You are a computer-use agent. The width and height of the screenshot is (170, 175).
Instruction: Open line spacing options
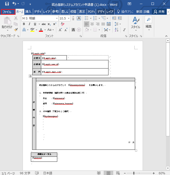click(x=118, y=24)
